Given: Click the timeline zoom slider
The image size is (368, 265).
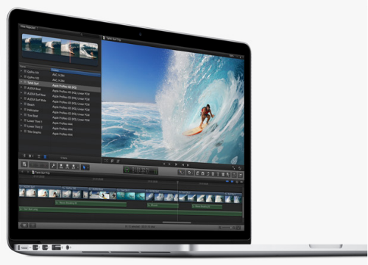Looking at the screenshot, I should tap(227, 228).
